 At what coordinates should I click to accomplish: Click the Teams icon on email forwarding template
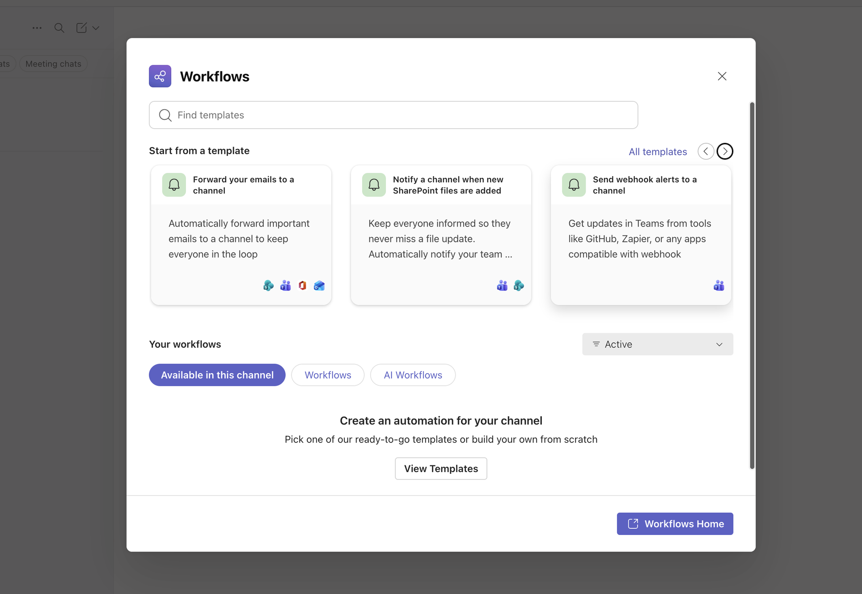click(x=286, y=286)
